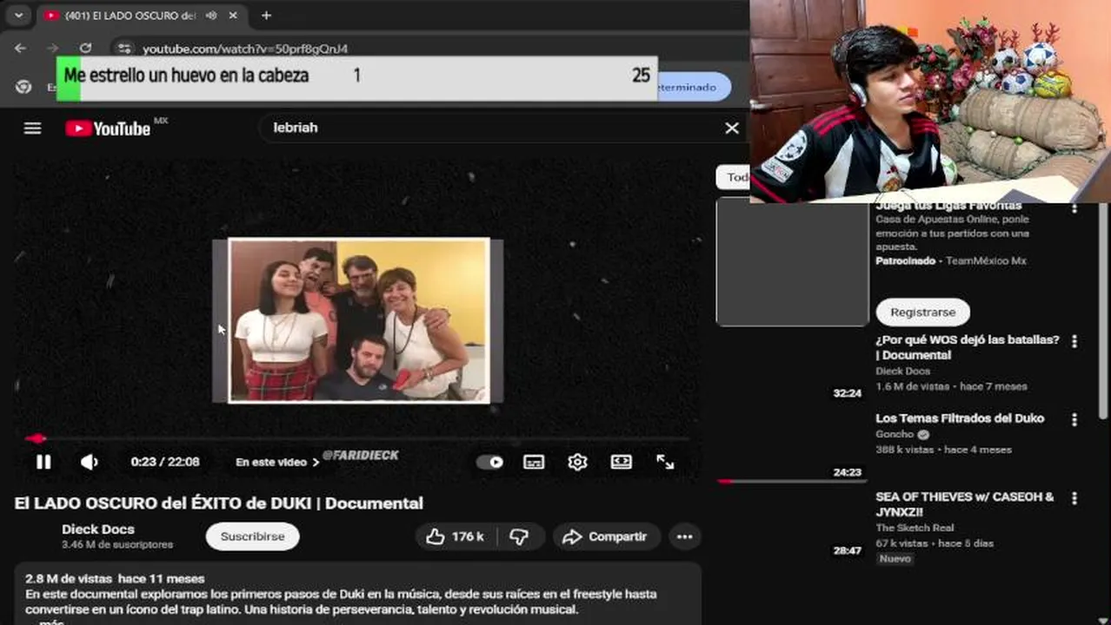Click the Goncho channel name
This screenshot has height=625, width=1111.
[x=895, y=434]
